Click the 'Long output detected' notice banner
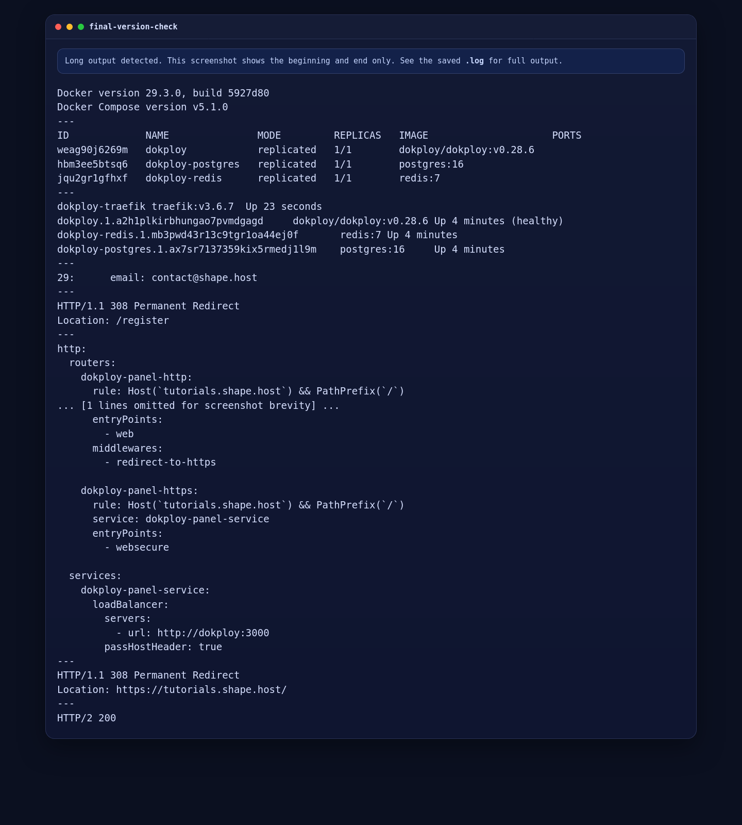 coord(371,61)
